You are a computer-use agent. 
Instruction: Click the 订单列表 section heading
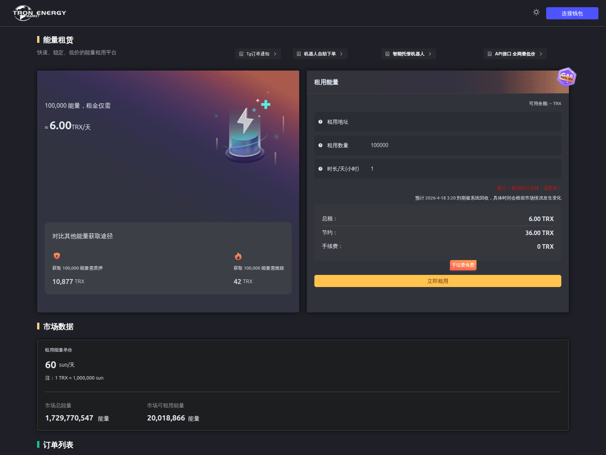[x=58, y=445]
